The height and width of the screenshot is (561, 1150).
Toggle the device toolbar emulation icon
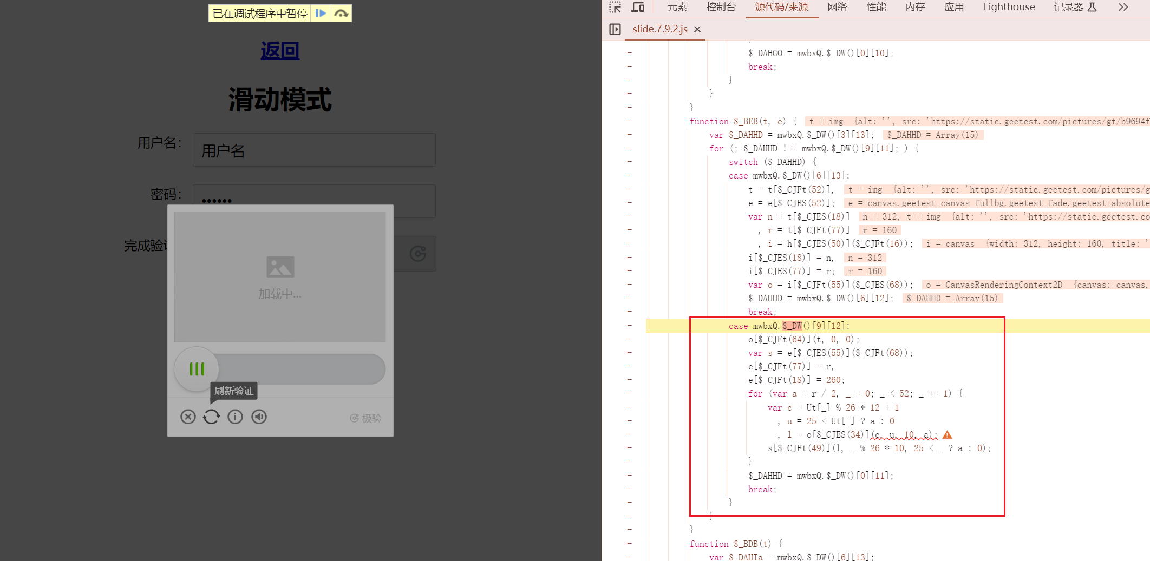638,7
